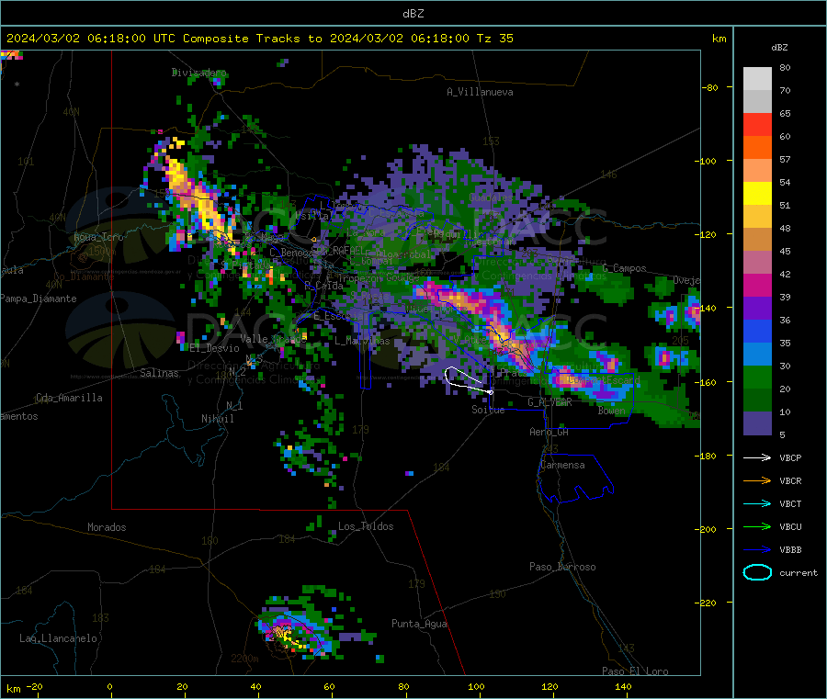Click the 'N_1' map label
Screen dimensions: 827x699
click(234, 405)
